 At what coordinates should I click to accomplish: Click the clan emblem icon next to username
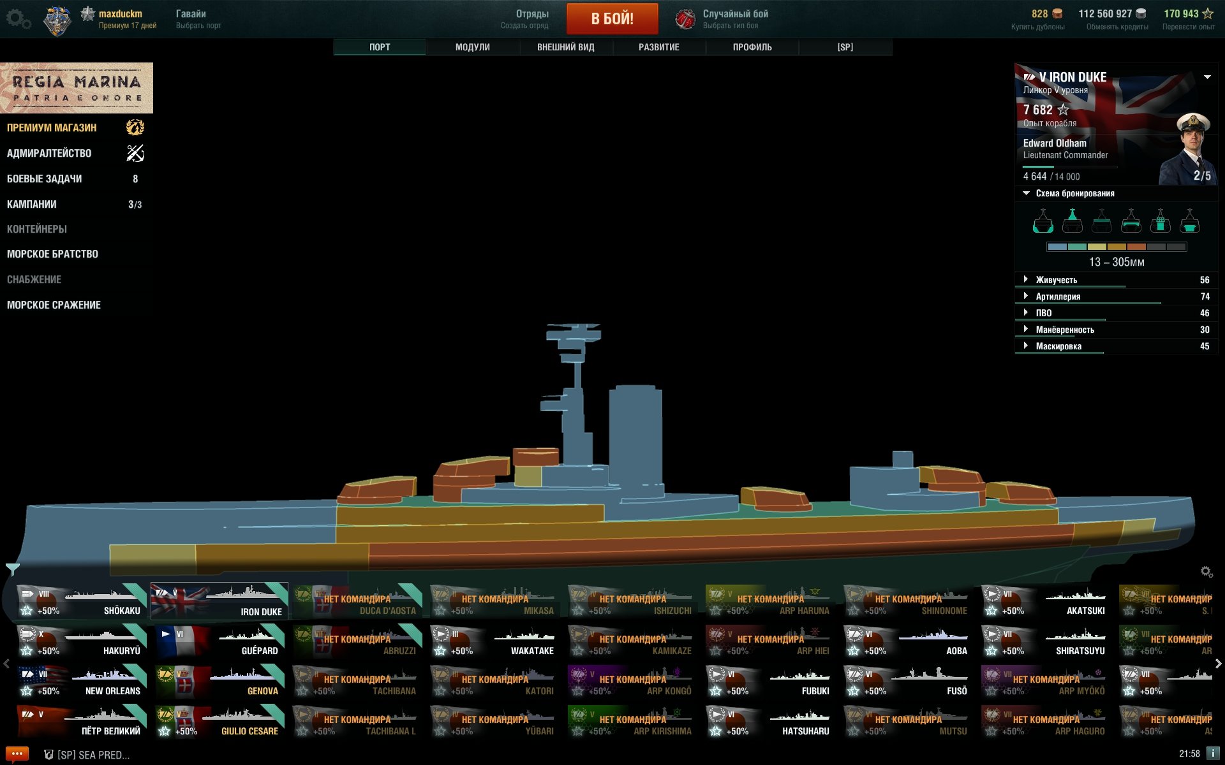pos(57,20)
